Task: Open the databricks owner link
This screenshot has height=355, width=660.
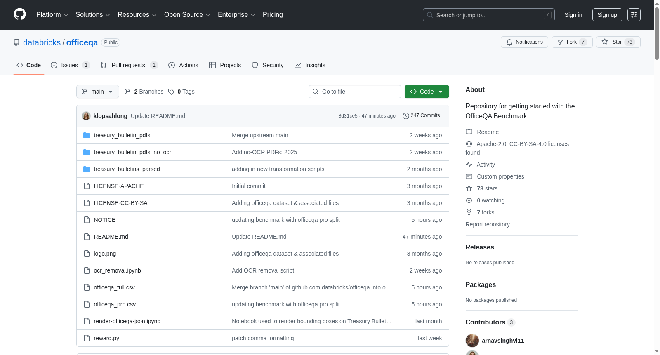Action: click(42, 42)
